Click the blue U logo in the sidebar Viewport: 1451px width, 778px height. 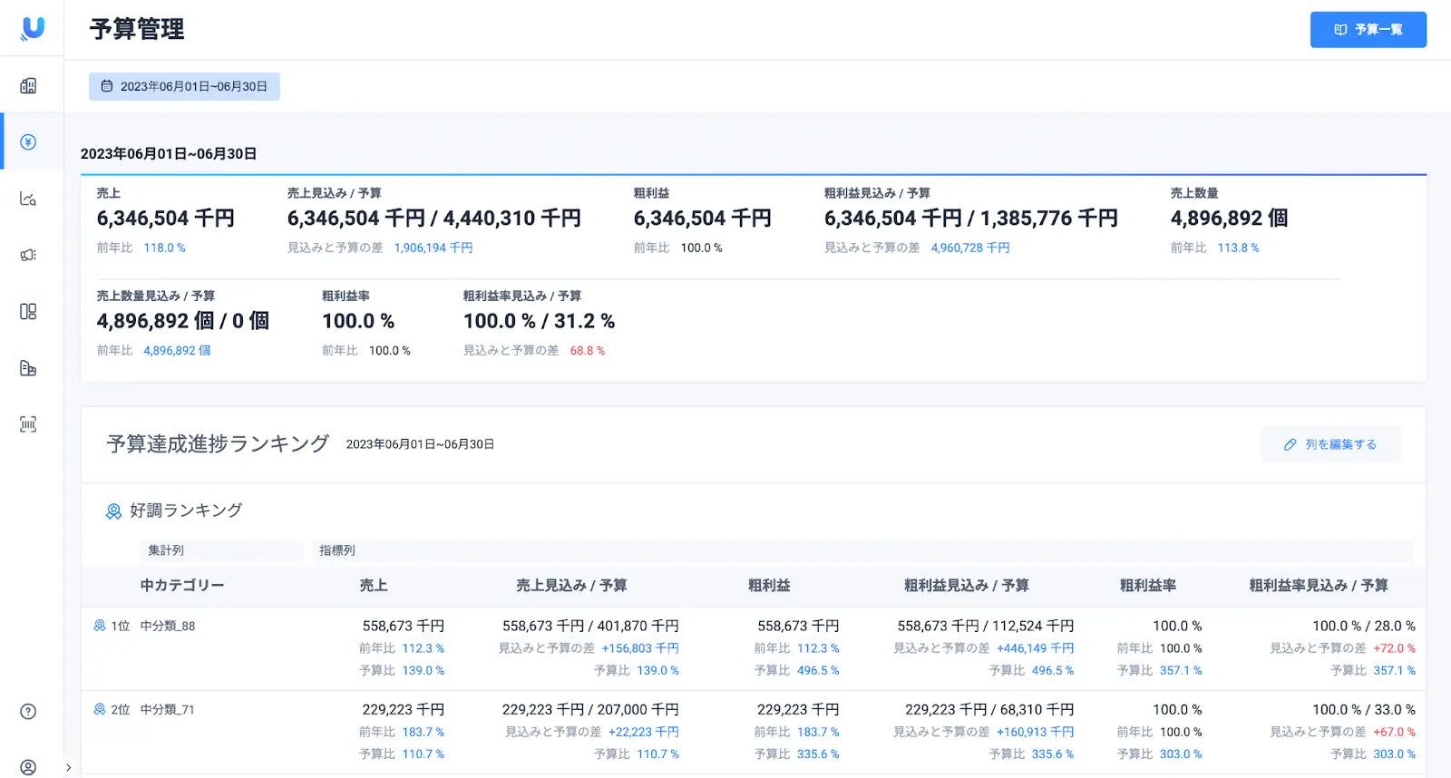pyautogui.click(x=33, y=28)
